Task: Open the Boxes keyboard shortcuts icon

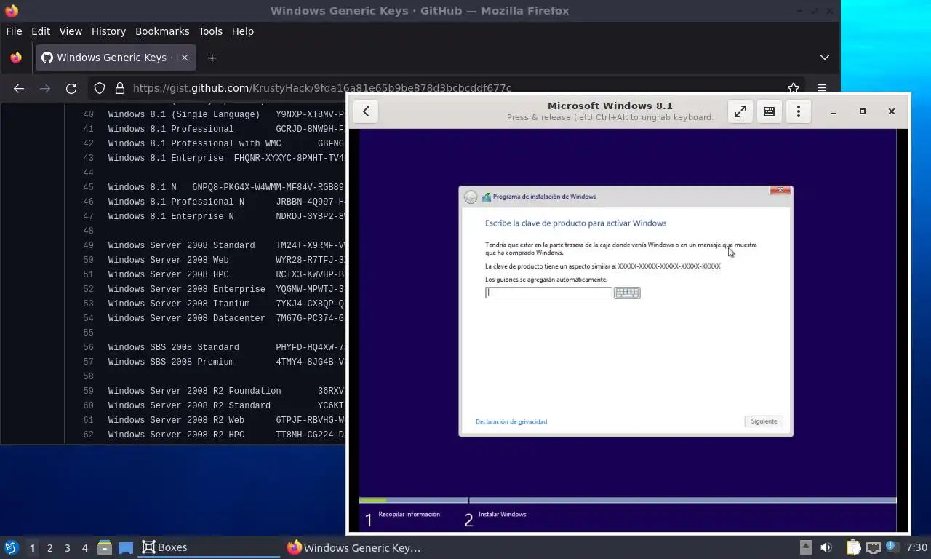Action: click(x=769, y=111)
